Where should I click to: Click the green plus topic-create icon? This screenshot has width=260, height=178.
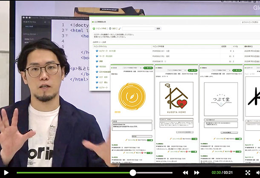[x=94, y=29]
